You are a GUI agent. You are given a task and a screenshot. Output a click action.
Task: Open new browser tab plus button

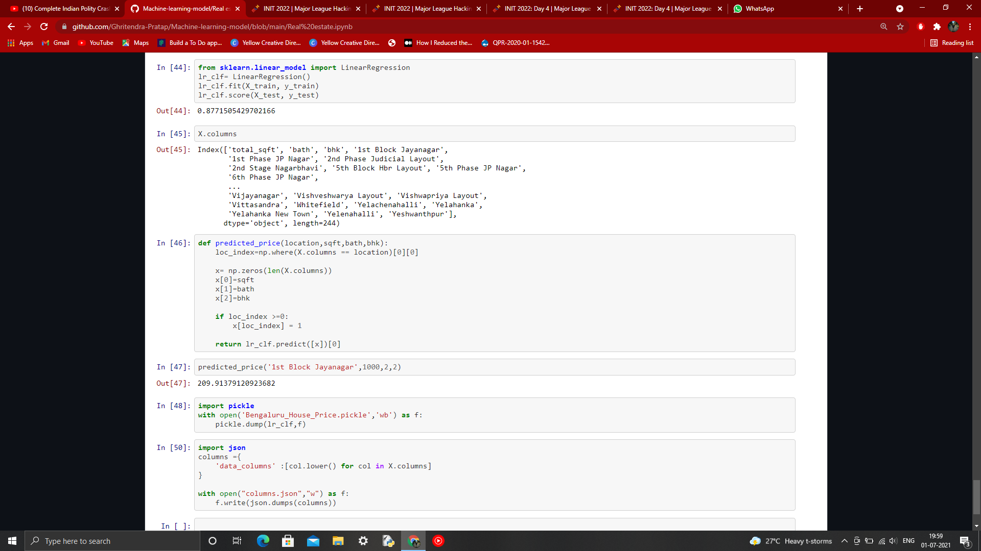tap(860, 9)
